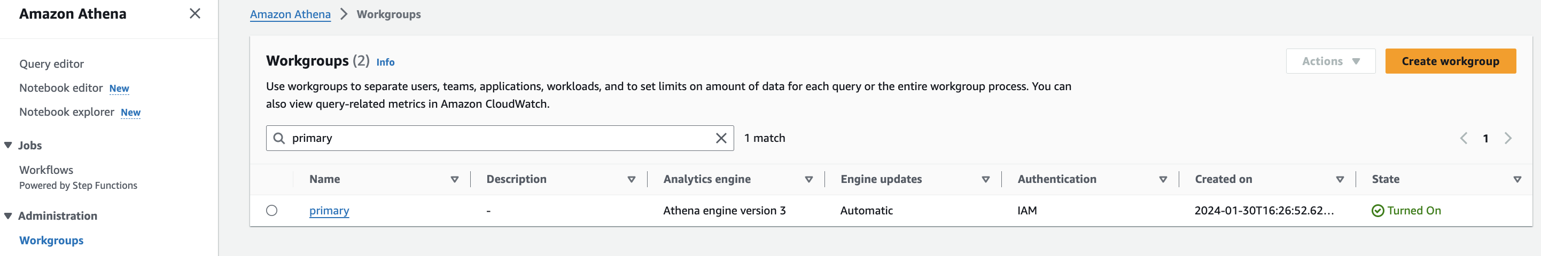
Task: Sort by Engine updates column arrow
Action: point(986,180)
